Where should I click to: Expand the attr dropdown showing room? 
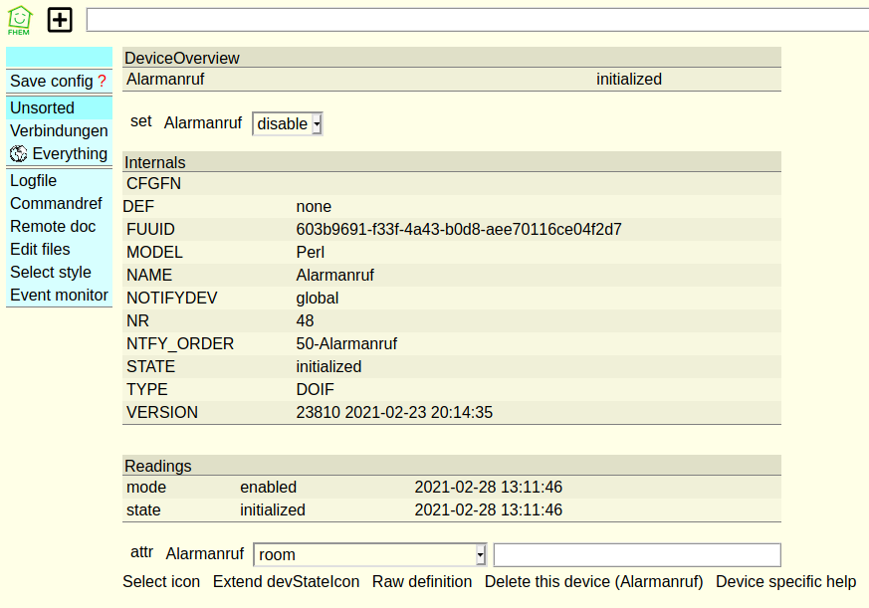click(x=370, y=554)
